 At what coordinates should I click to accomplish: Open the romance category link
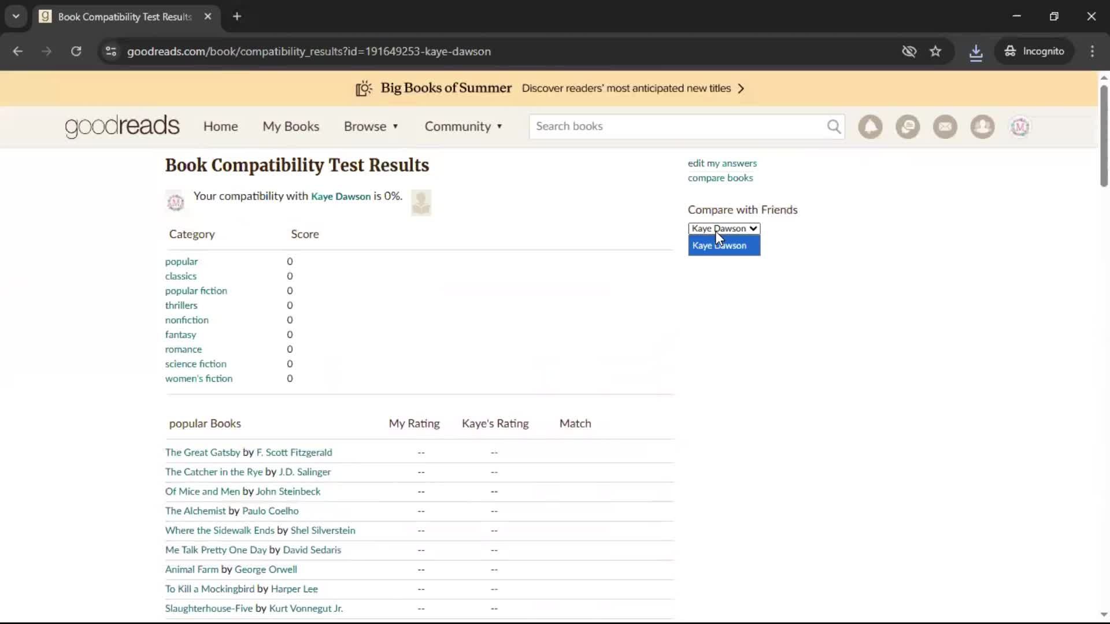(x=183, y=350)
